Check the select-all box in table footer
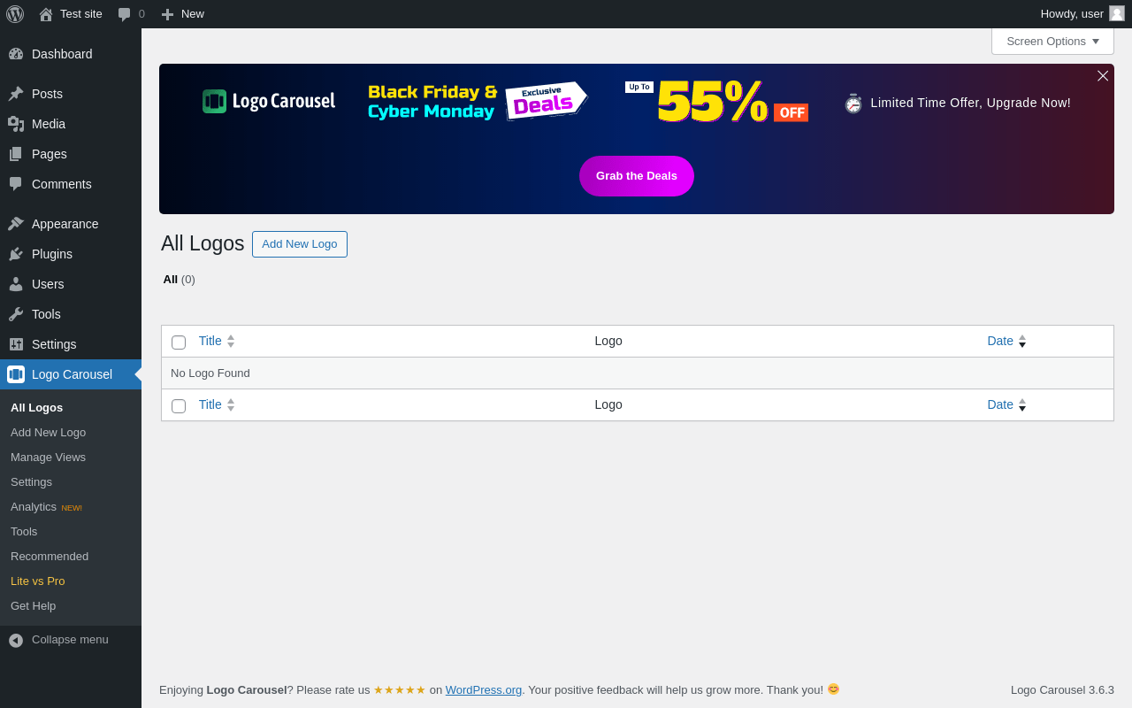This screenshot has width=1132, height=708. coord(179,406)
